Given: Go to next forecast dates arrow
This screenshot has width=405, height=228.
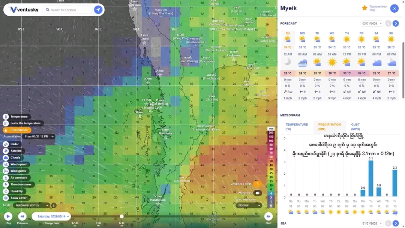Looking at the screenshot, I should [396, 24].
